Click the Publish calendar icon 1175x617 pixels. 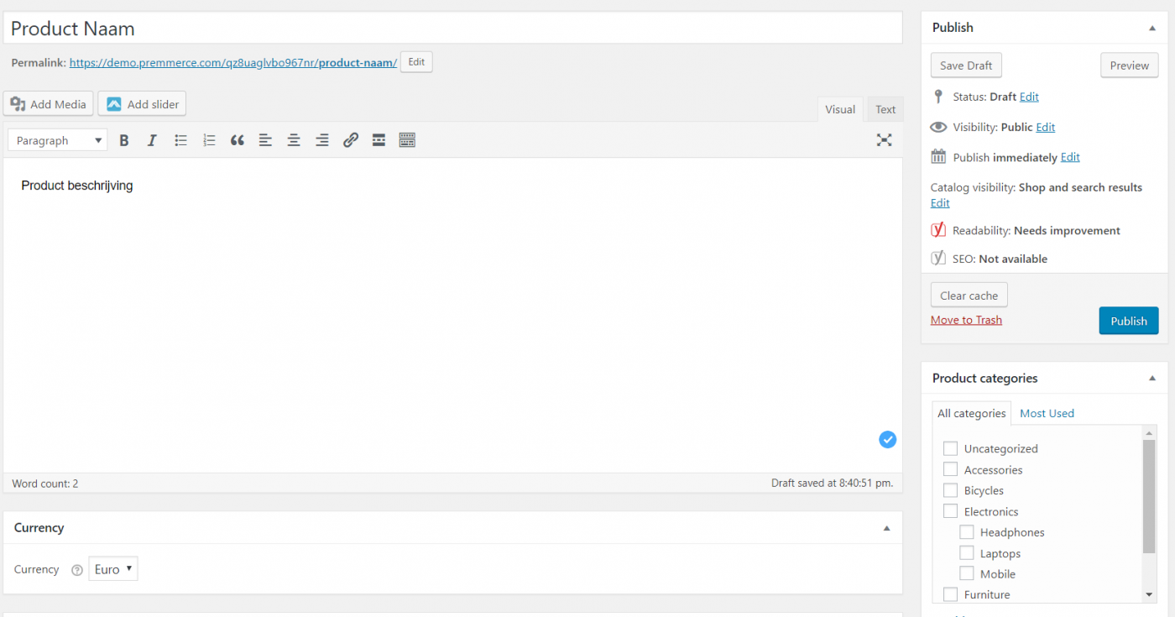click(x=938, y=157)
